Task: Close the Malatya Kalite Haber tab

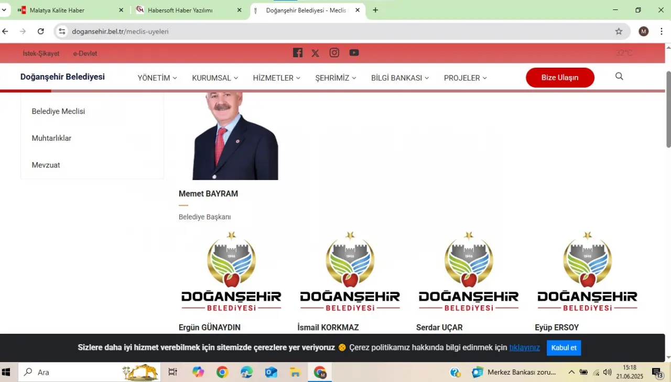Action: (x=121, y=10)
